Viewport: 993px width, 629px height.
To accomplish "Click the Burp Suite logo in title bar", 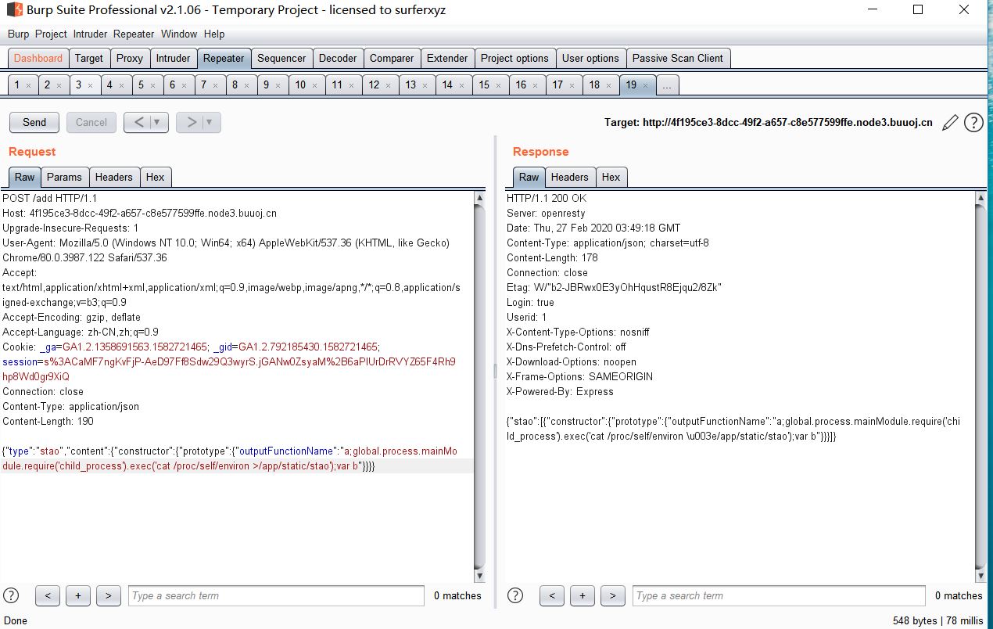I will pos(15,10).
